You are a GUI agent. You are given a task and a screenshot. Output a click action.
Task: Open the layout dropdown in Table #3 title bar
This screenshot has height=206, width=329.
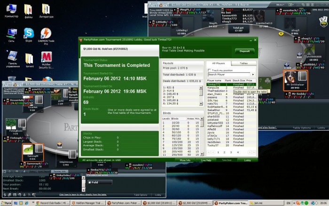tap(291, 5)
